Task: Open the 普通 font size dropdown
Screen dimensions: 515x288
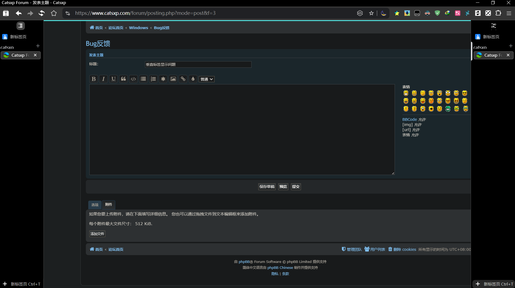Action: click(206, 79)
